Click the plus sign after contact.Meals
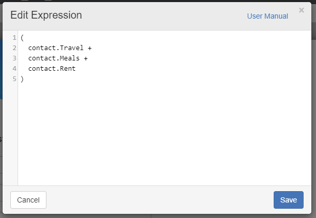316x218 pixels. (x=86, y=58)
